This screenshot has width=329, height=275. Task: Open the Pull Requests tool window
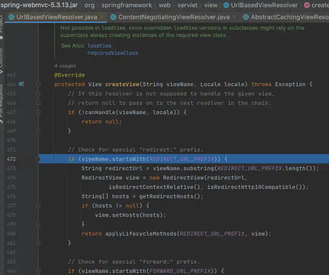tap(1, 104)
